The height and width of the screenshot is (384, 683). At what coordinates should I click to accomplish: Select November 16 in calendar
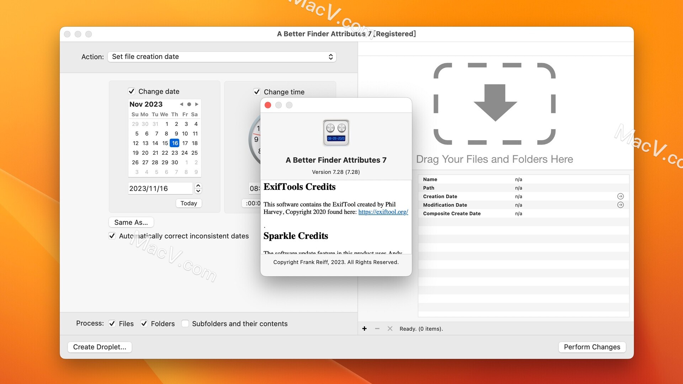(175, 143)
